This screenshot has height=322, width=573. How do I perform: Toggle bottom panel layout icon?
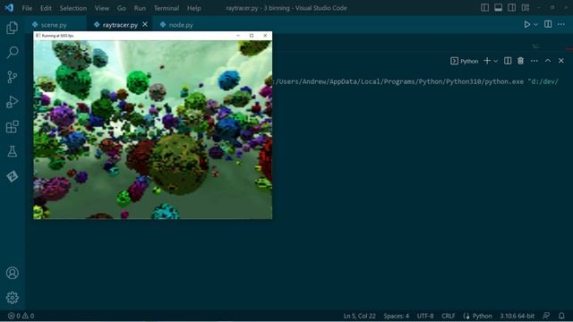[x=498, y=8]
